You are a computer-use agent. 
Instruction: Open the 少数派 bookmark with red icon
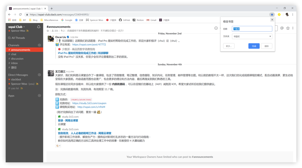[111, 20]
